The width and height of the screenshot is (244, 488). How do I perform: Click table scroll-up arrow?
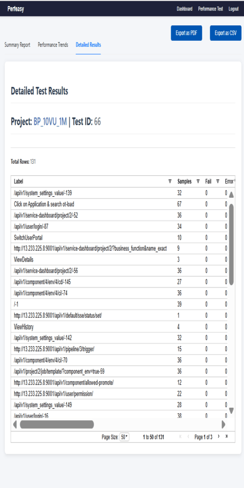(x=231, y=195)
